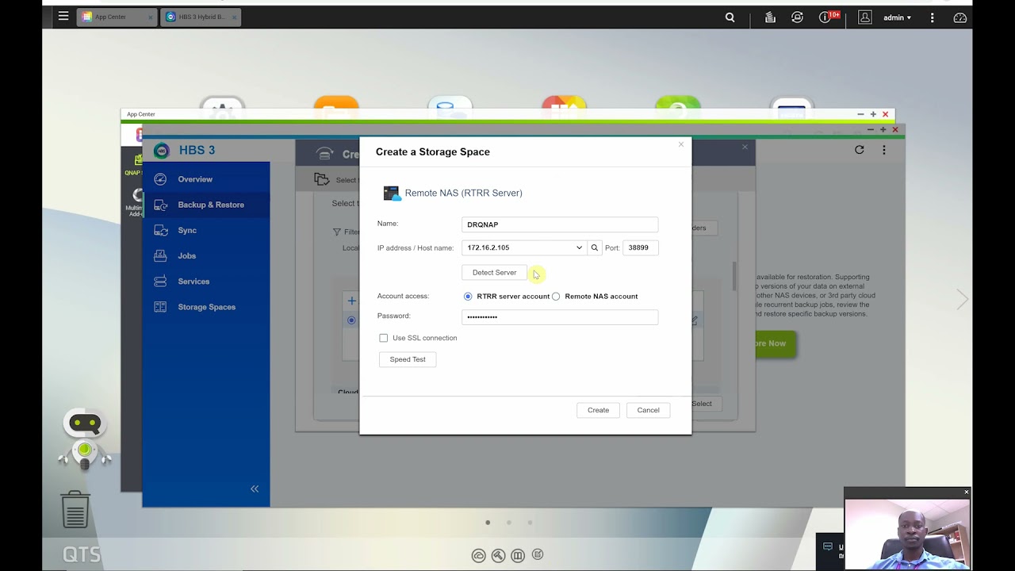Open external devices icon in top bar
This screenshot has width=1015, height=571.
(x=797, y=17)
